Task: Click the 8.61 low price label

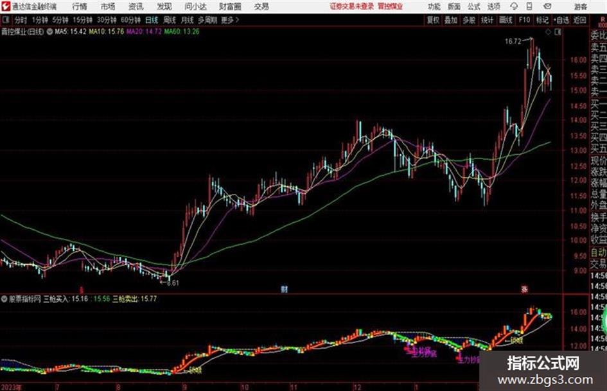Action: (173, 283)
